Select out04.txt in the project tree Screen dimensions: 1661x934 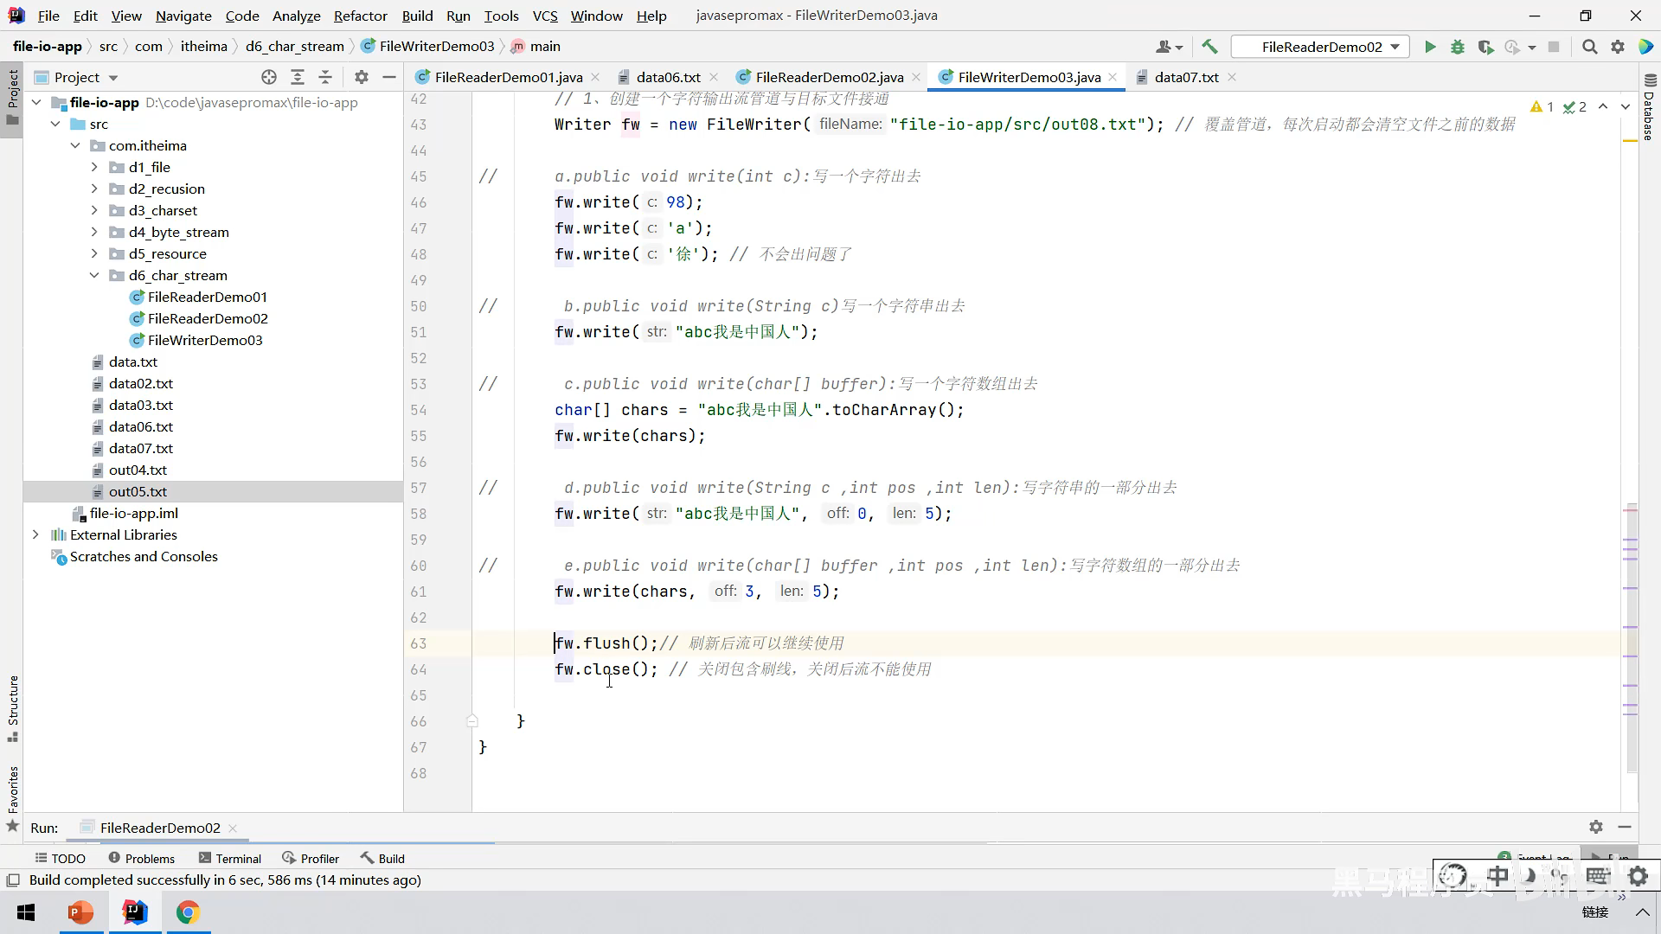click(x=138, y=470)
